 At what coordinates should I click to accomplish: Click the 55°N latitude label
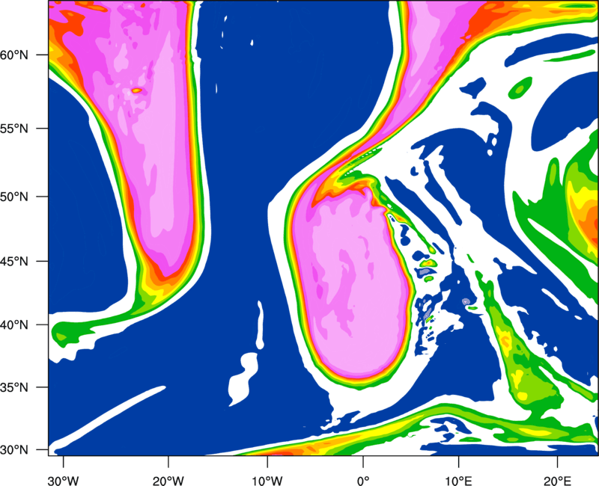point(14,129)
